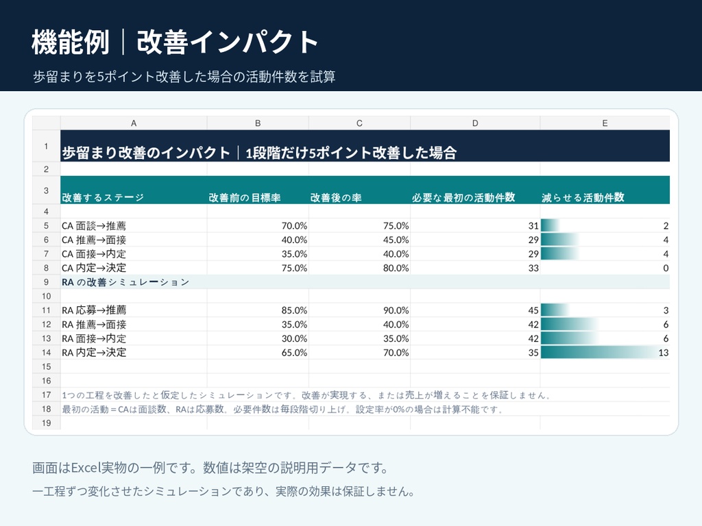
Task: Select row 14 header number
Action: point(46,353)
